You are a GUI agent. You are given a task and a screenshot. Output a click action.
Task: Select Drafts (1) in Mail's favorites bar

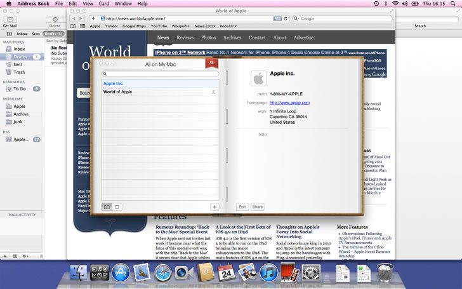(53, 34)
